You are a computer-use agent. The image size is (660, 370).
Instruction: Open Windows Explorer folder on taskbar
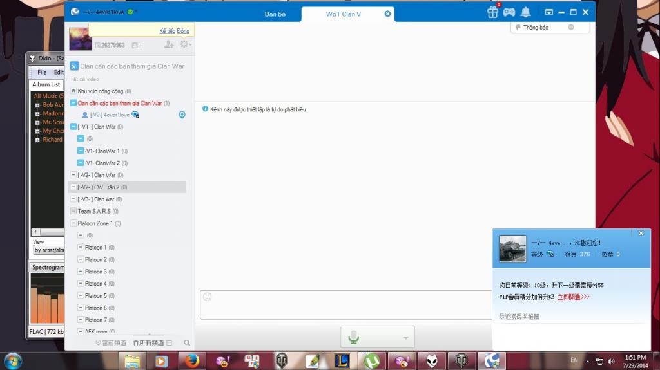(x=131, y=361)
